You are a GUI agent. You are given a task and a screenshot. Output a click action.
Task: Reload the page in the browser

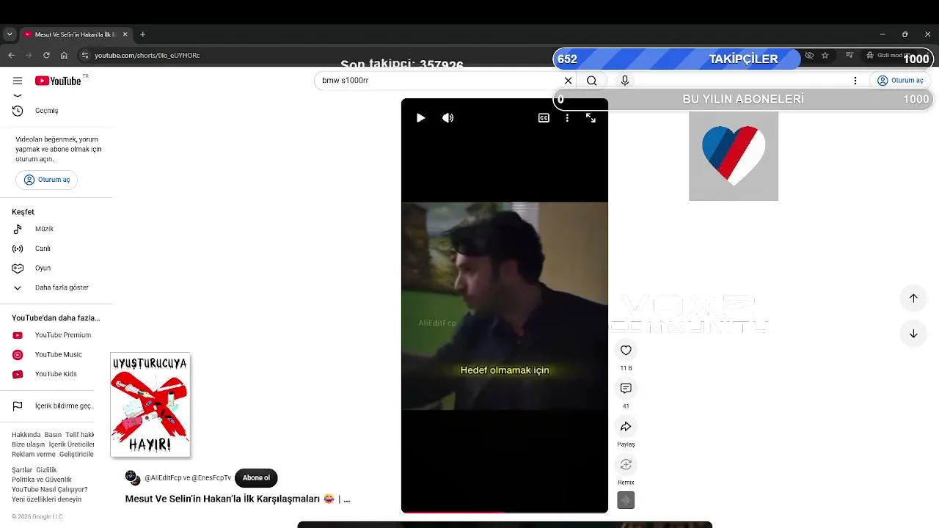(46, 55)
